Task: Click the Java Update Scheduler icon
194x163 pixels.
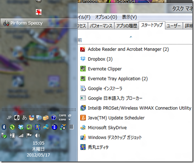Action: pyautogui.click(x=83, y=118)
